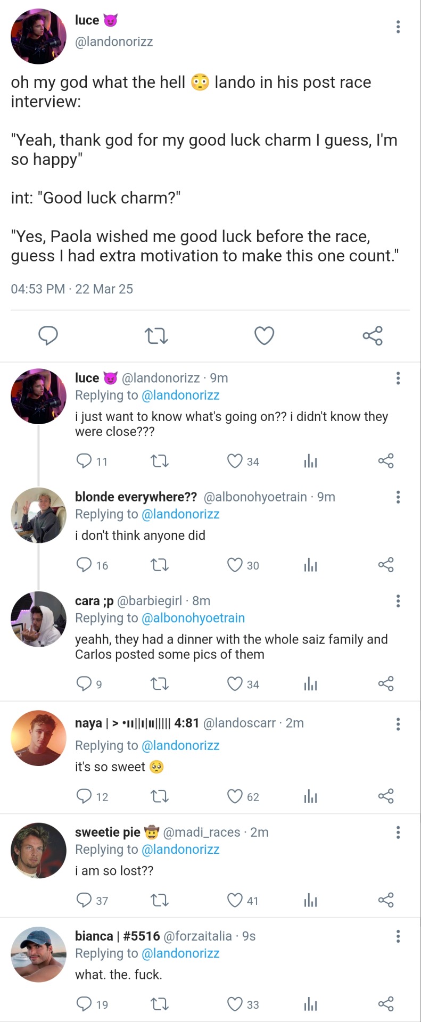
Task: Like the reply "i don't think anyone did"
Action: (235, 565)
